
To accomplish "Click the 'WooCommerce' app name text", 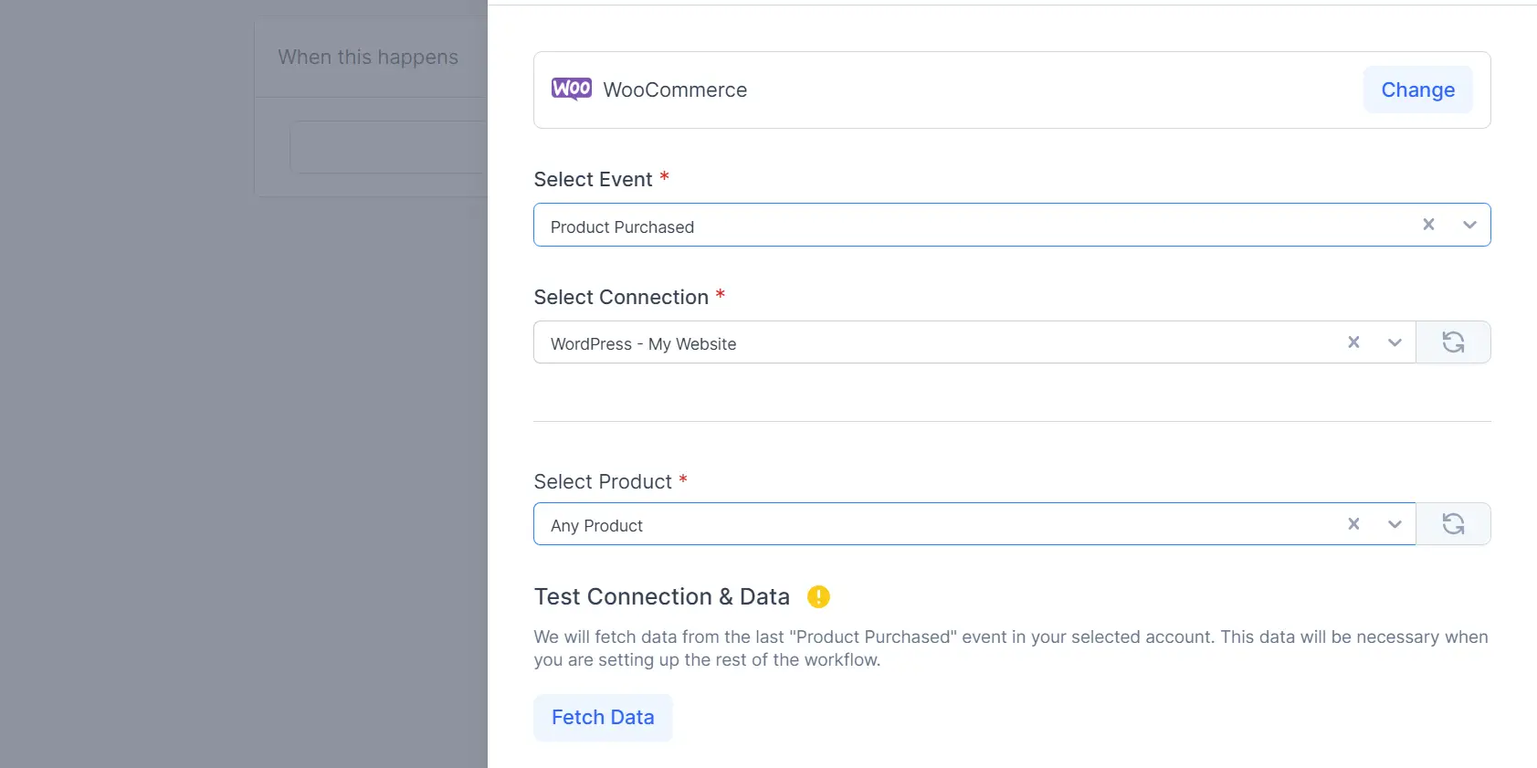I will coord(675,89).
